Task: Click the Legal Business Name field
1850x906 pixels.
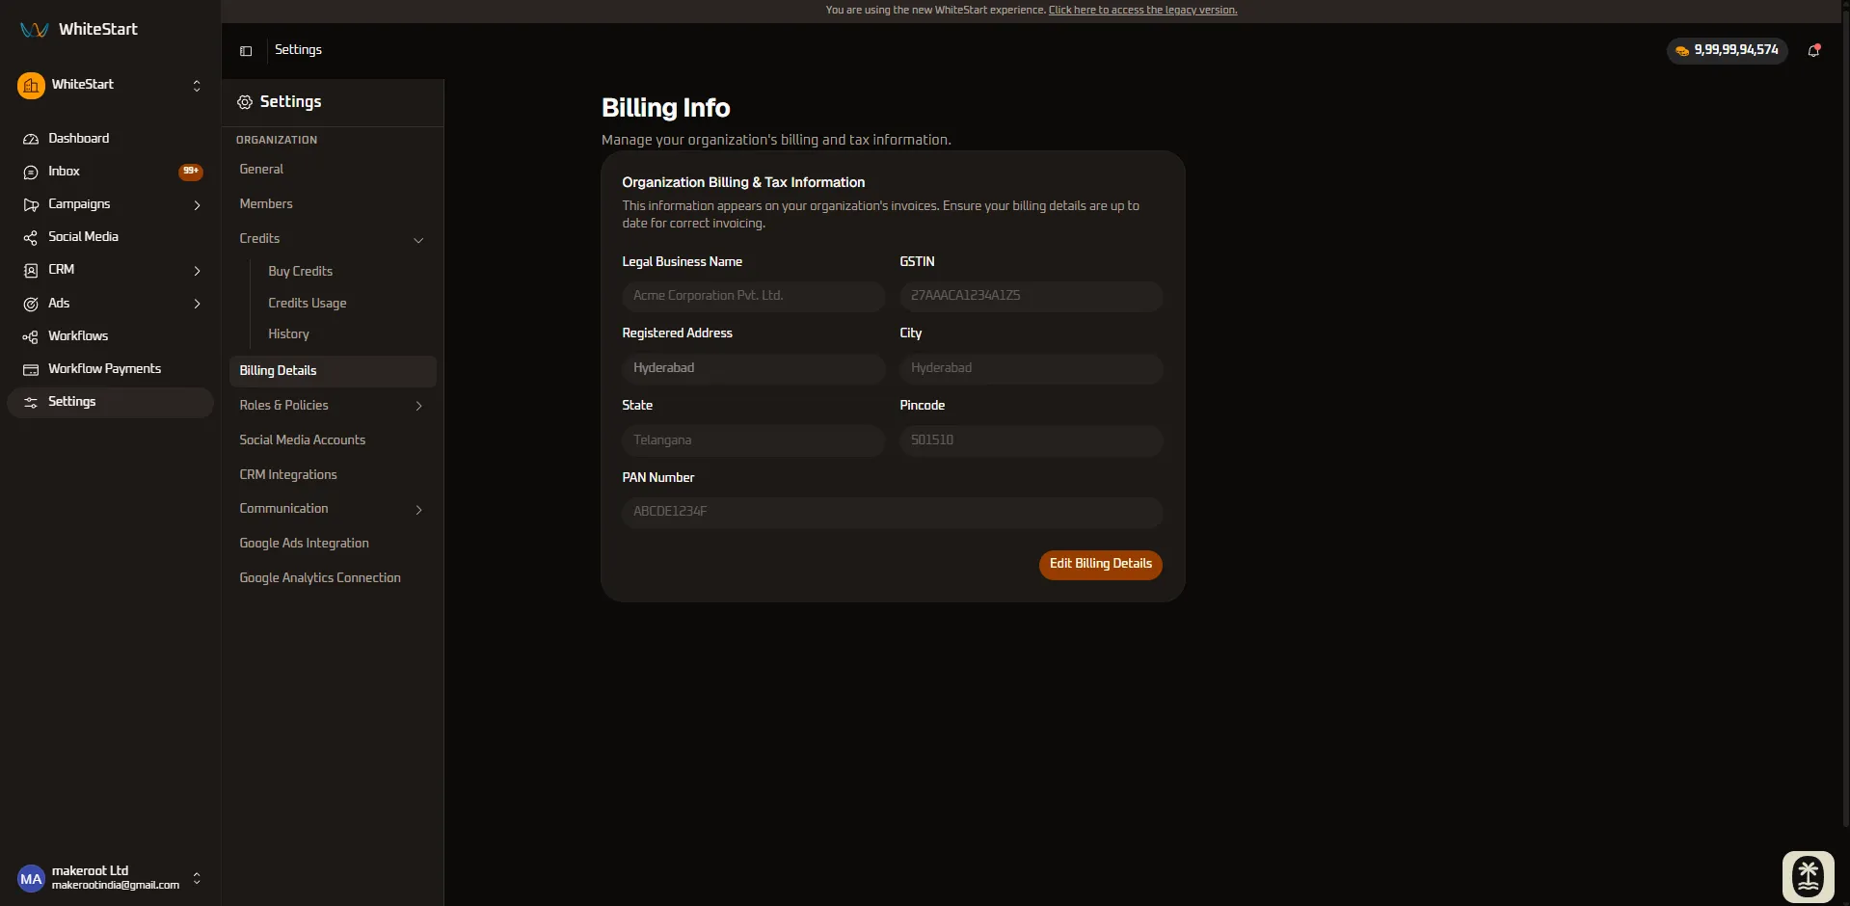Action: pos(753,296)
